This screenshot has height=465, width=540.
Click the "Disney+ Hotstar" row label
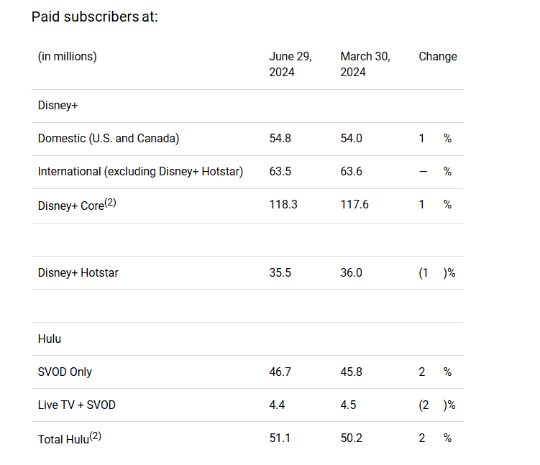coord(78,273)
